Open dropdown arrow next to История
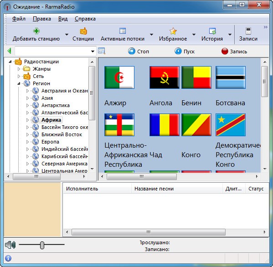 point(230,35)
